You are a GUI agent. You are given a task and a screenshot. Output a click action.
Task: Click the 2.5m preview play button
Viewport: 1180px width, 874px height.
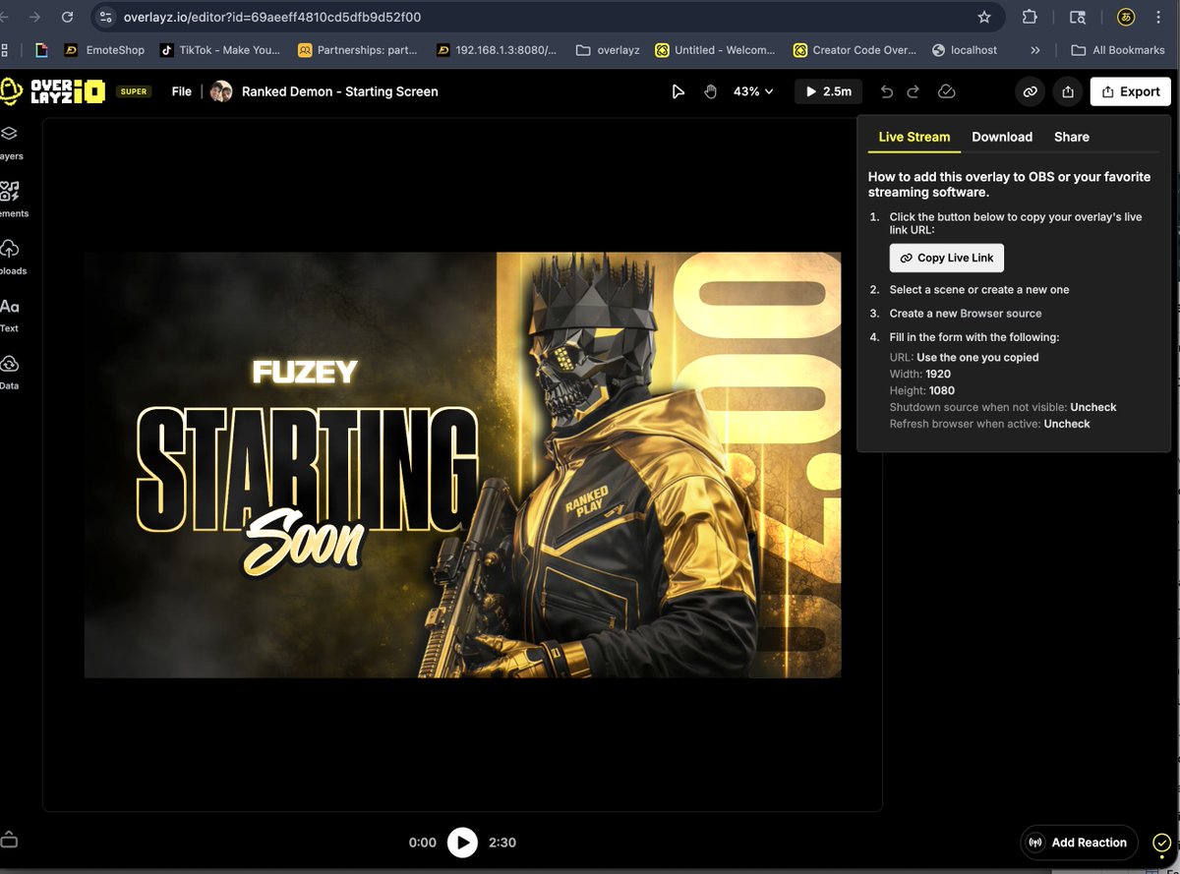click(x=828, y=91)
